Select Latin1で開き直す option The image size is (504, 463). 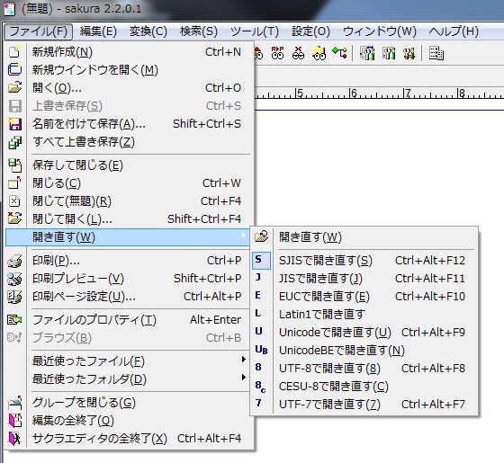tap(364, 315)
